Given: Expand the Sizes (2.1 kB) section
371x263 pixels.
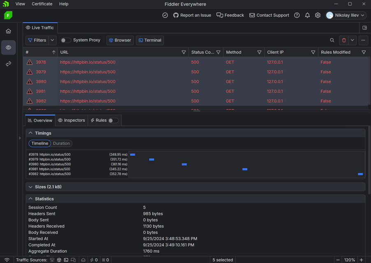Looking at the screenshot, I should click(x=30, y=187).
